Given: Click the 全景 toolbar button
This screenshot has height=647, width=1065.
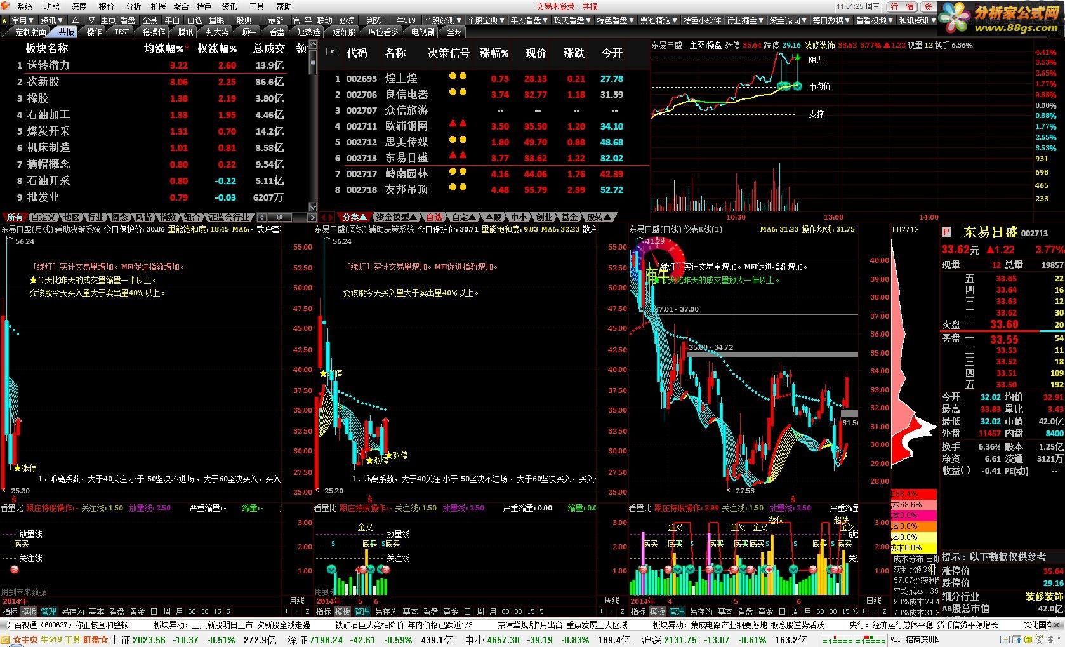Looking at the screenshot, I should (x=150, y=20).
